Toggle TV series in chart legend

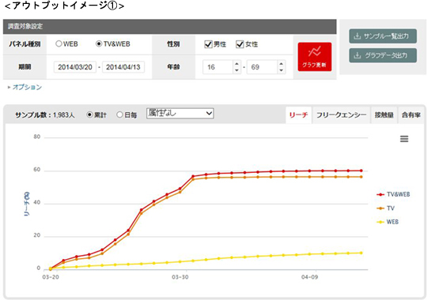pos(386,208)
